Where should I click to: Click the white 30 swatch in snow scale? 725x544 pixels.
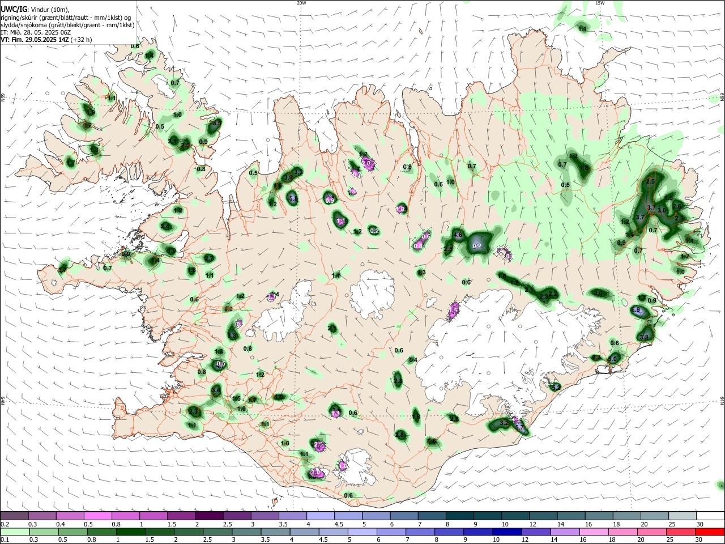(x=710, y=516)
